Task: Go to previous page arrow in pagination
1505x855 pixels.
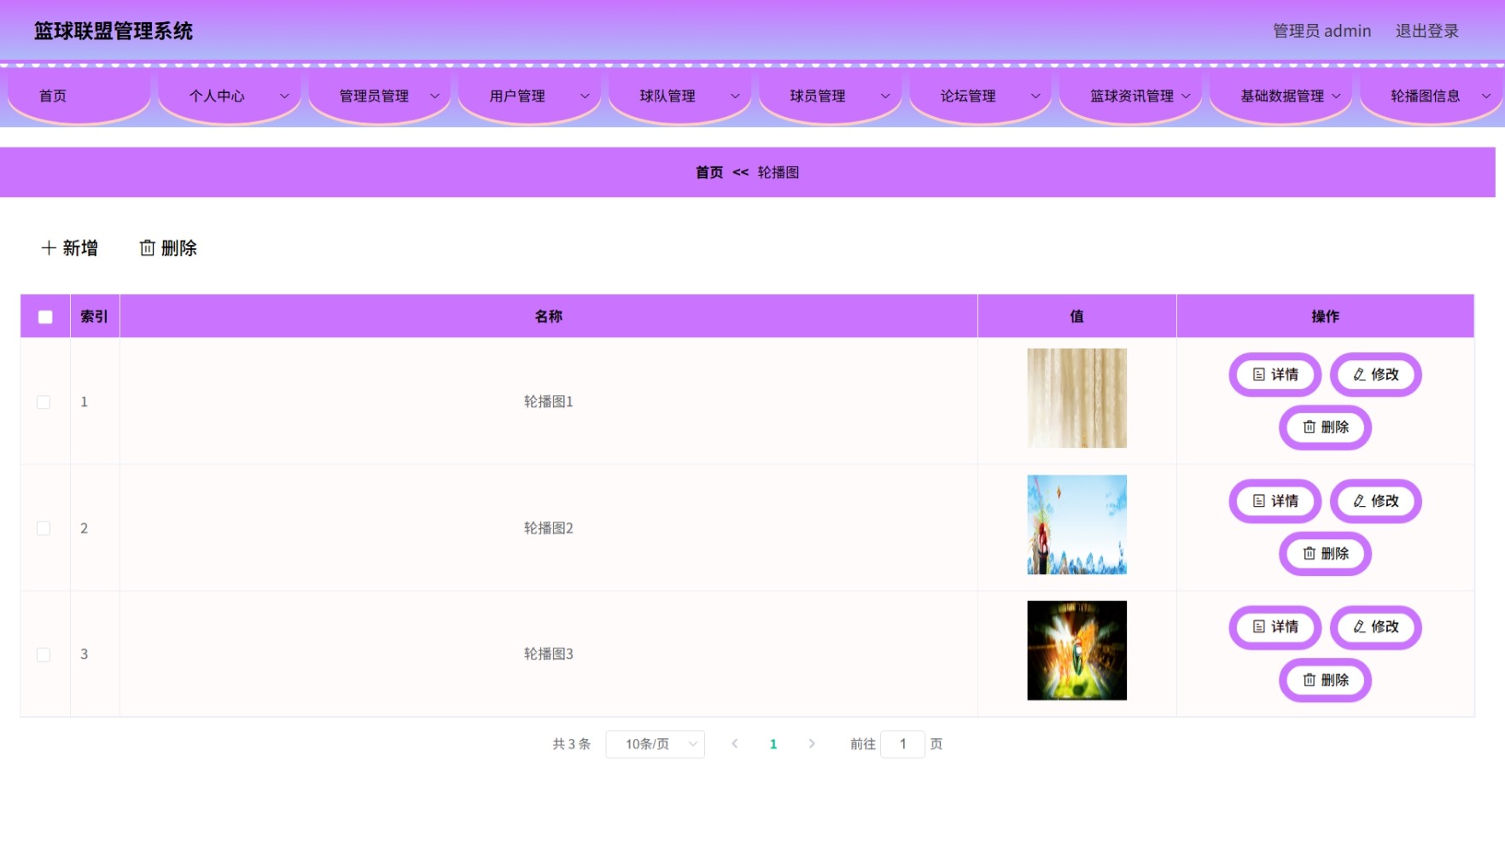Action: pos(735,744)
